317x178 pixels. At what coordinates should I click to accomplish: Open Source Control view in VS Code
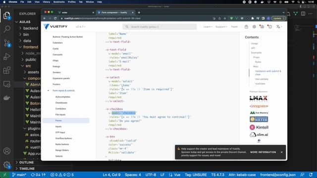tap(7, 43)
